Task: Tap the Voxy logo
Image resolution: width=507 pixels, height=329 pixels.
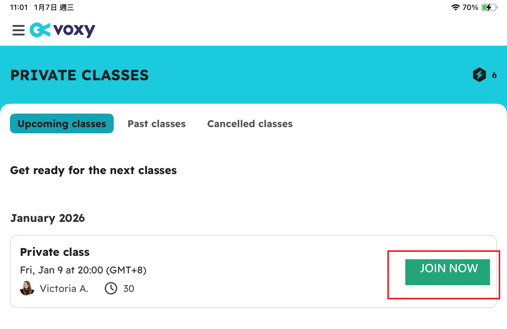Action: click(x=63, y=30)
